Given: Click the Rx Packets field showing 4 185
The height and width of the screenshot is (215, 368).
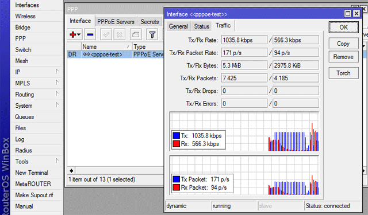Looking at the screenshot, I should tap(296, 78).
